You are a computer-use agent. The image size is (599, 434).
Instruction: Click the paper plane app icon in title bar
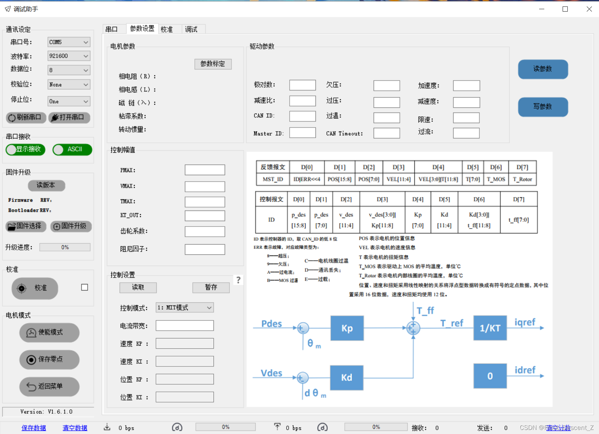click(7, 9)
